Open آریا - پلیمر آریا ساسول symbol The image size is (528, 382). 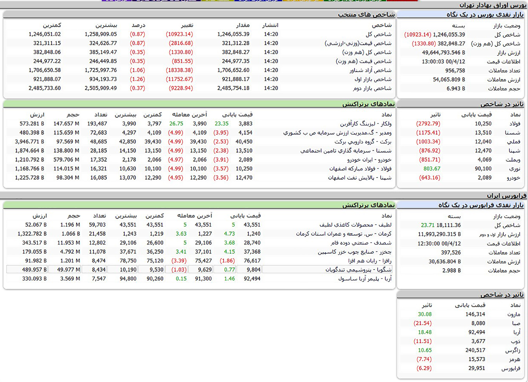pyautogui.click(x=365, y=279)
